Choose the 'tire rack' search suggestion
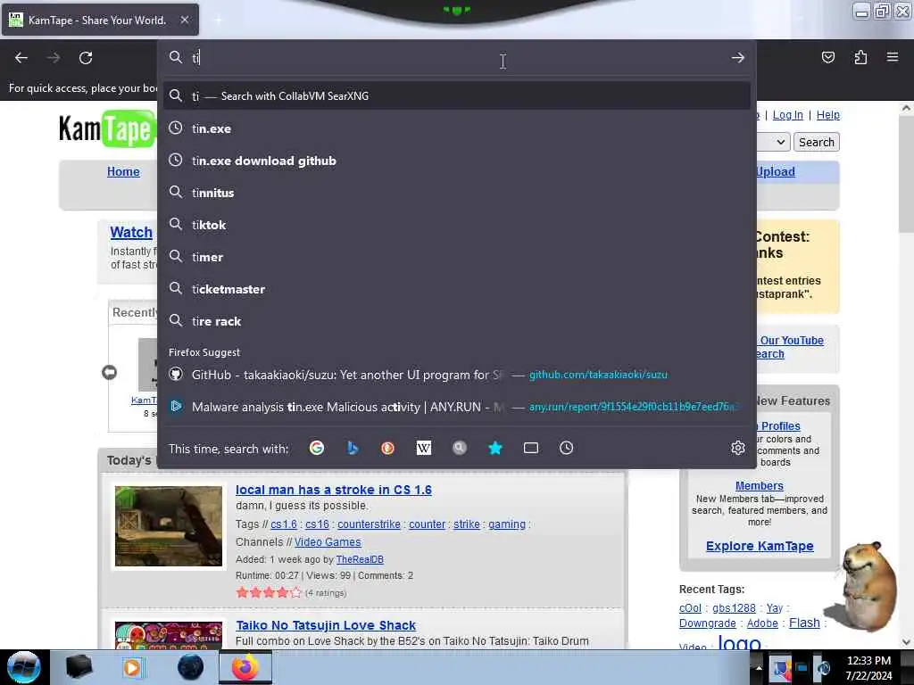The image size is (914, 685). tap(457, 321)
